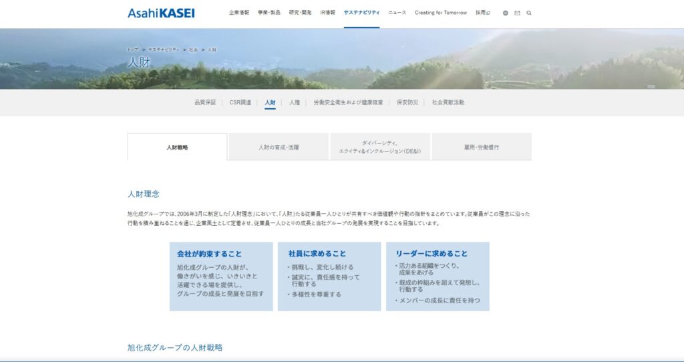Open the 事業・製品 menu

click(x=269, y=13)
